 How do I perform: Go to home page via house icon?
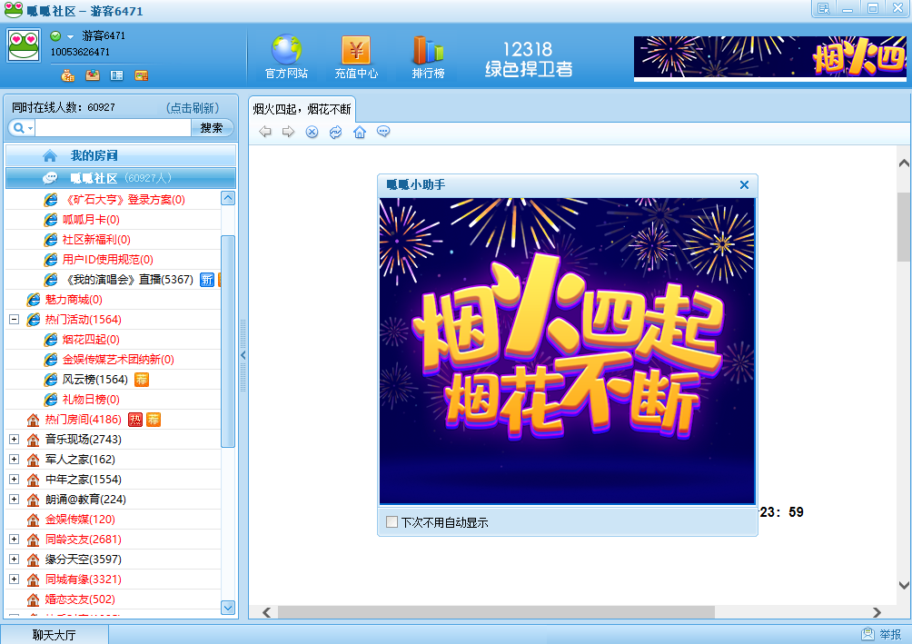360,133
